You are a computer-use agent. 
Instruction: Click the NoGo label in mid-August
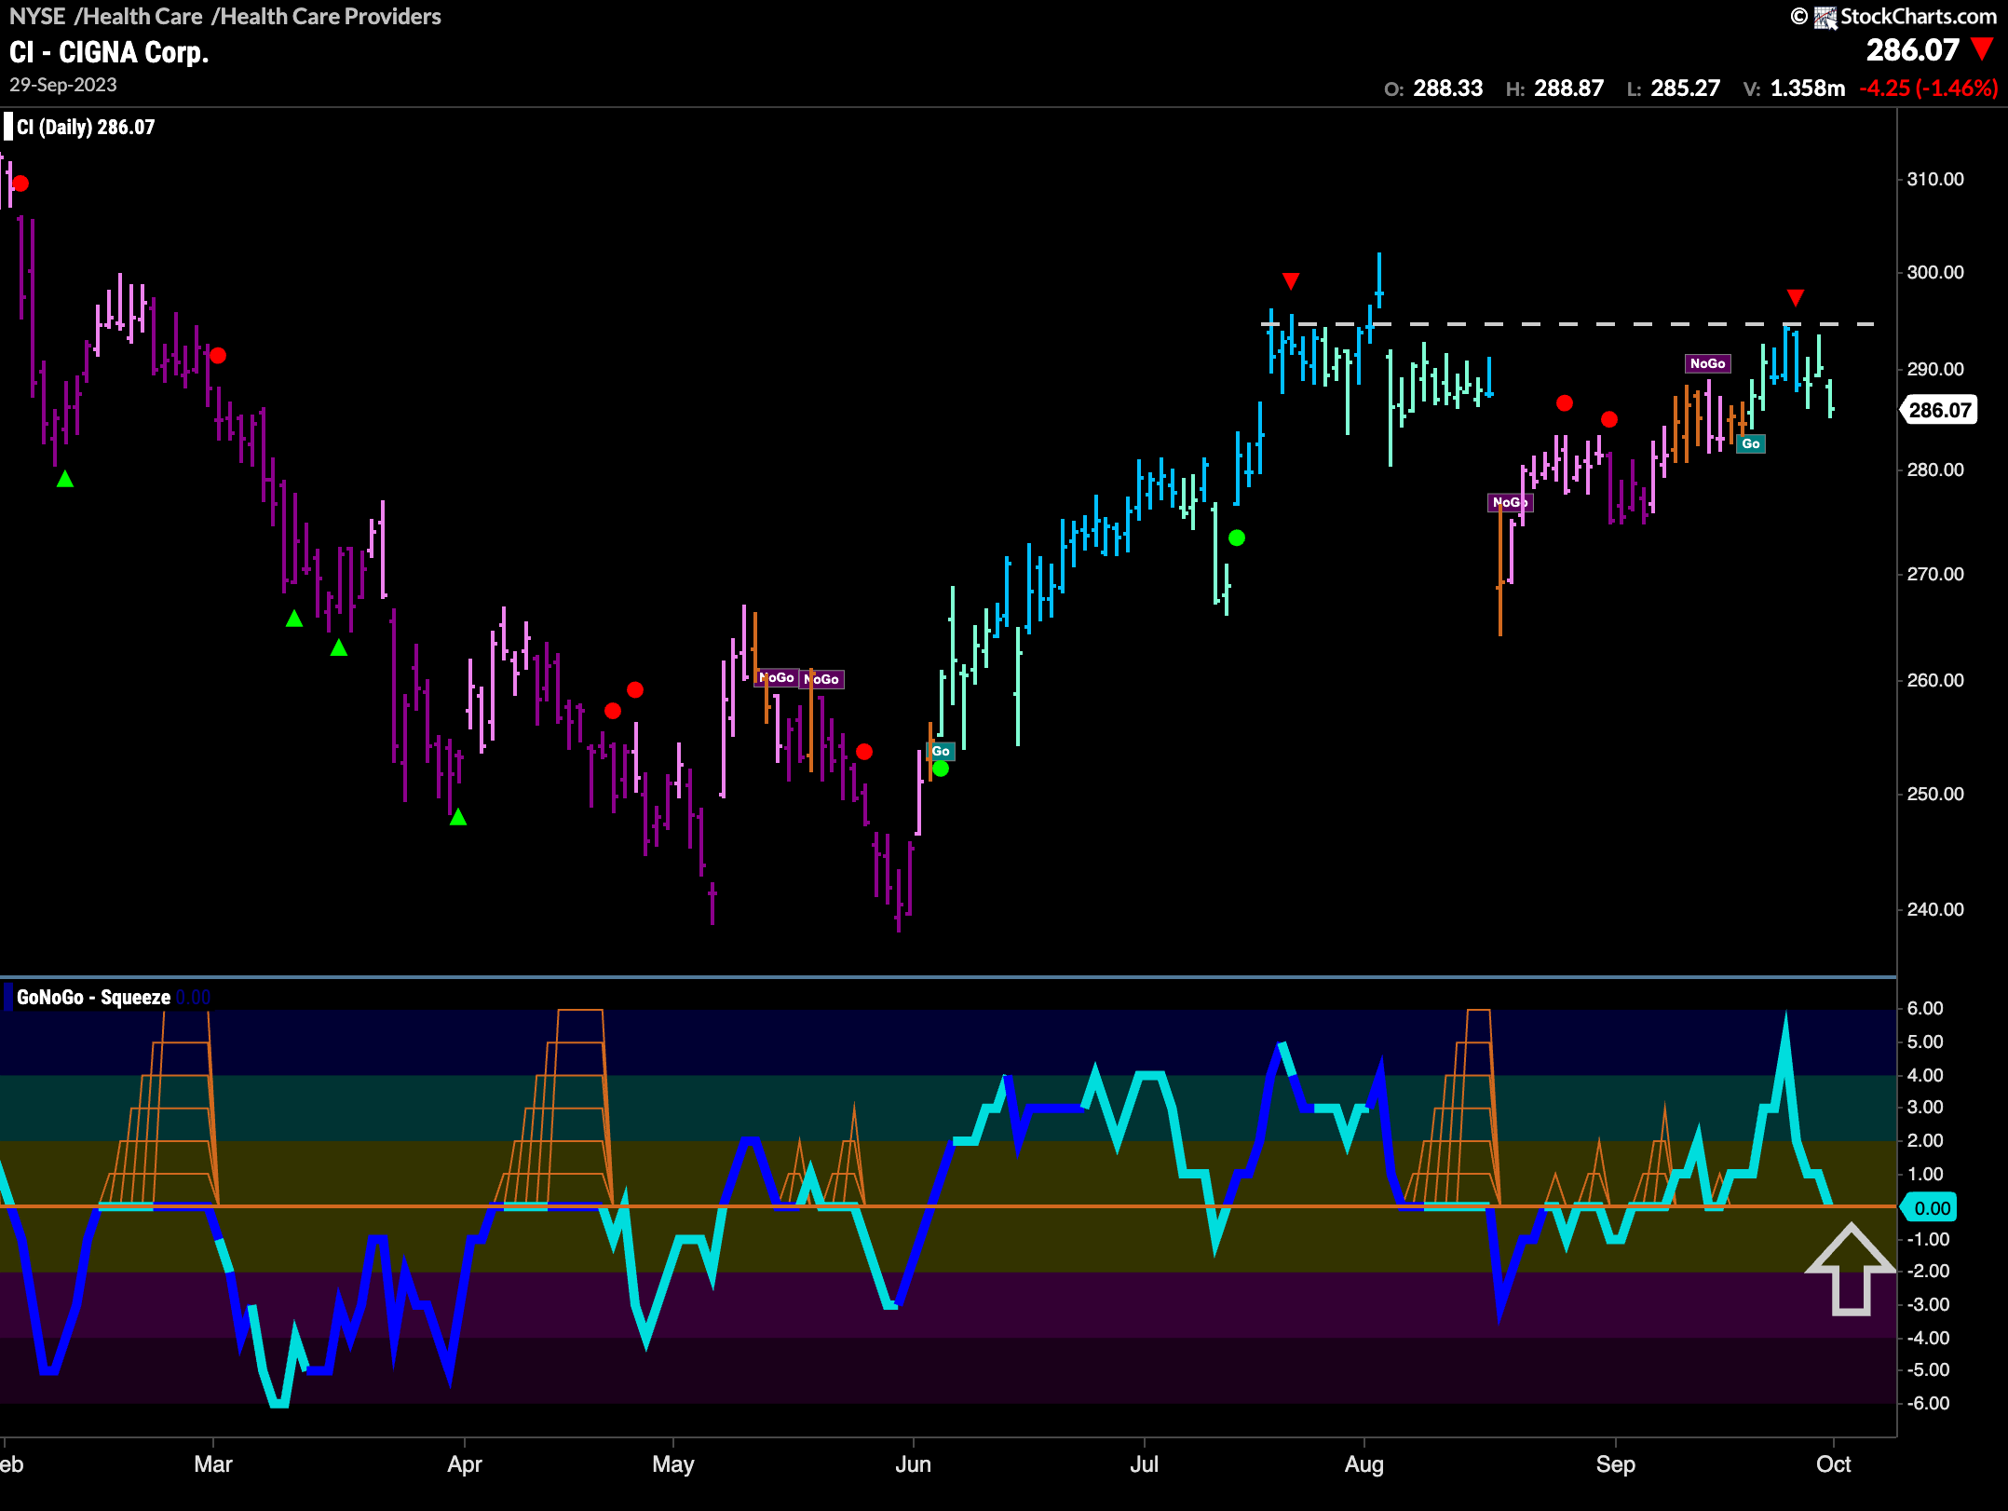(1510, 502)
